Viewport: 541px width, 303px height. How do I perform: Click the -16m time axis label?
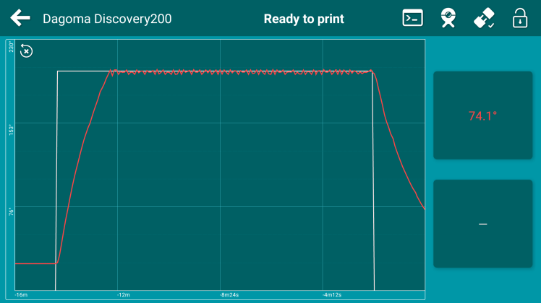[x=20, y=295]
